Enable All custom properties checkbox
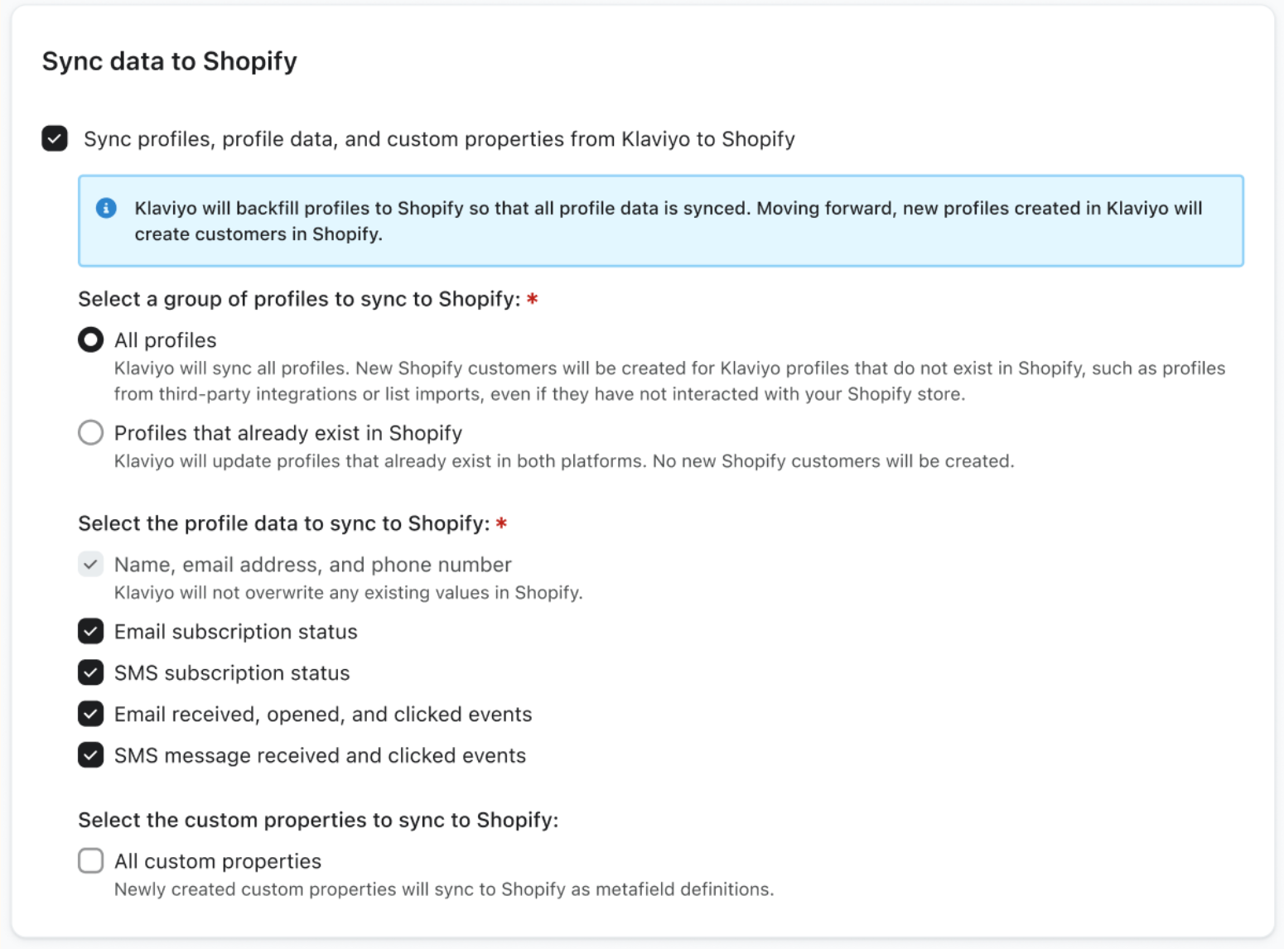The image size is (1284, 949). pyautogui.click(x=90, y=860)
